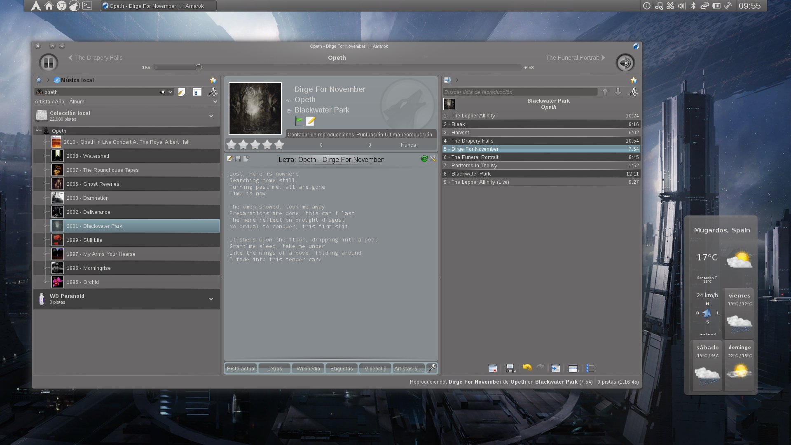Edit track details with the notepad icon

311,121
